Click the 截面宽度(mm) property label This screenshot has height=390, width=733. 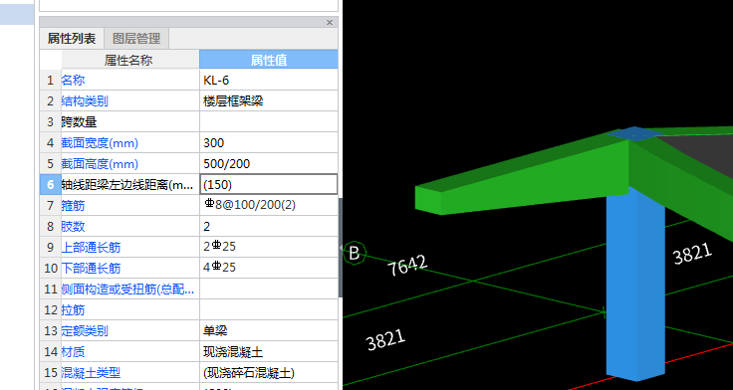click(100, 143)
